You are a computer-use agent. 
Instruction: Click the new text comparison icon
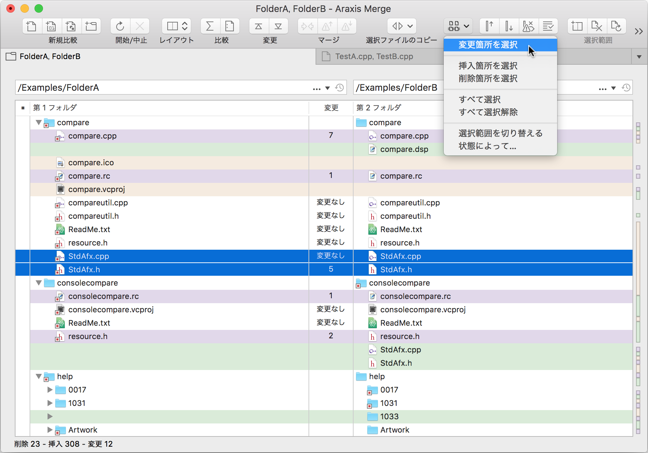[32, 26]
